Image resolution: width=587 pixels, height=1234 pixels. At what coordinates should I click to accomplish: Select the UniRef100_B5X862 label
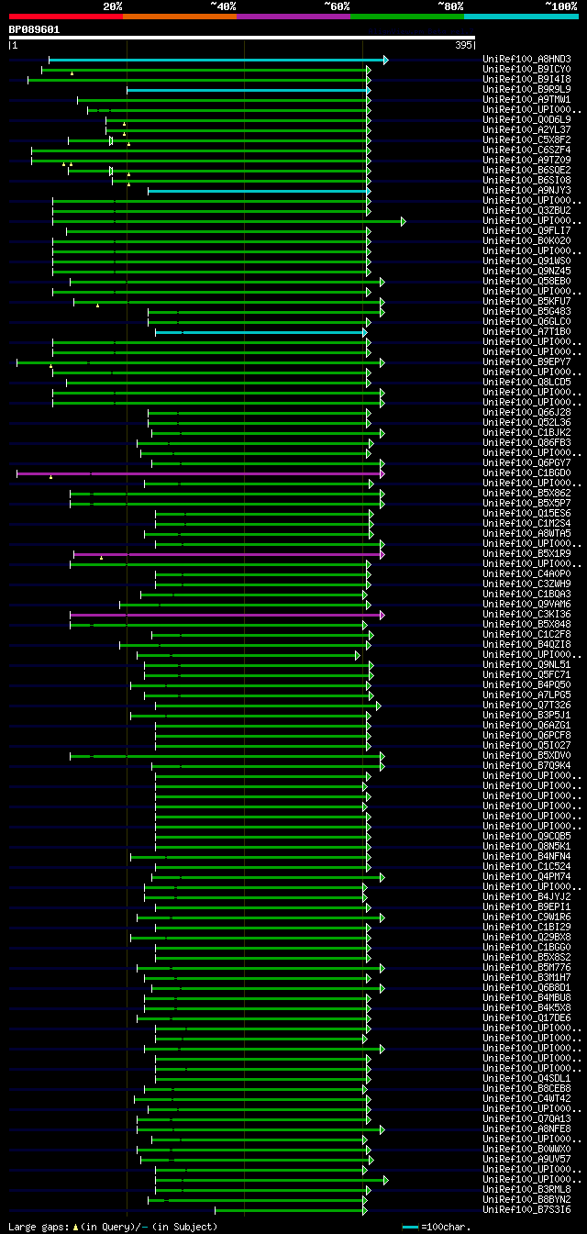[526, 494]
